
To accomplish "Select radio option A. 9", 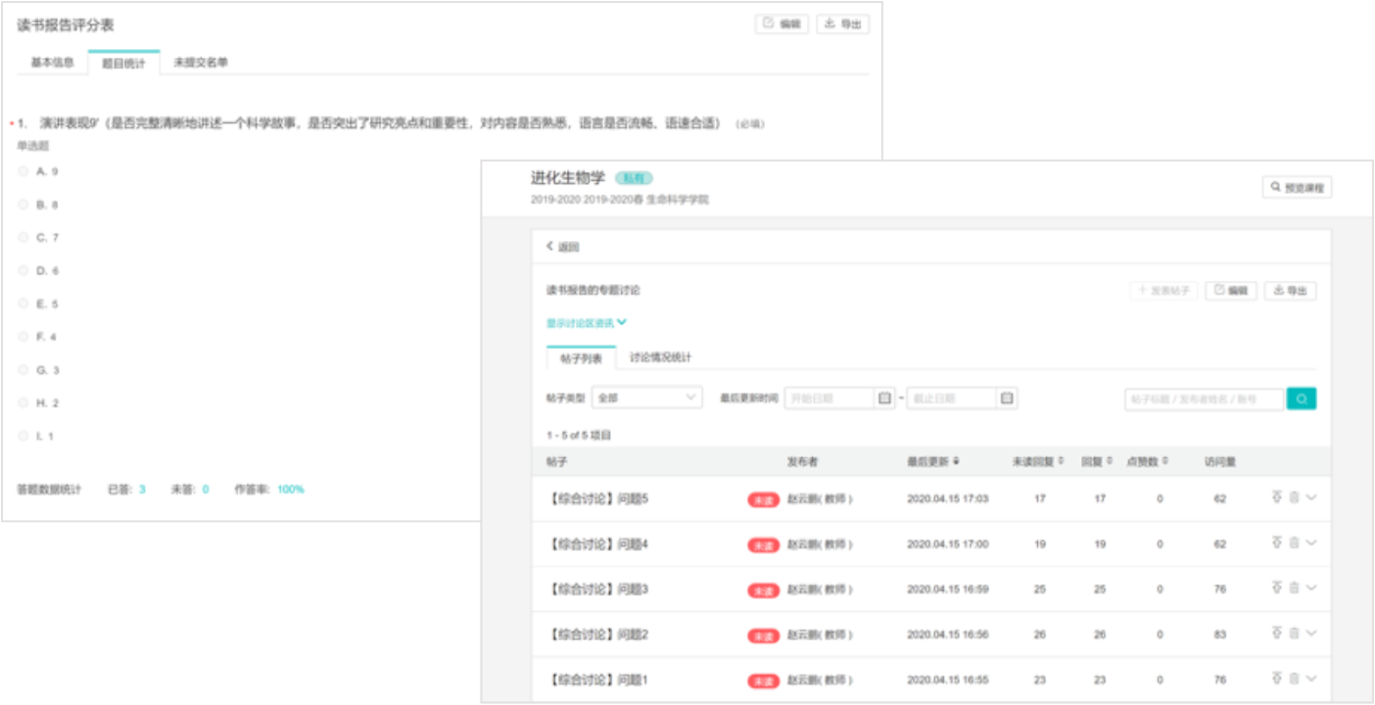I will point(24,170).
